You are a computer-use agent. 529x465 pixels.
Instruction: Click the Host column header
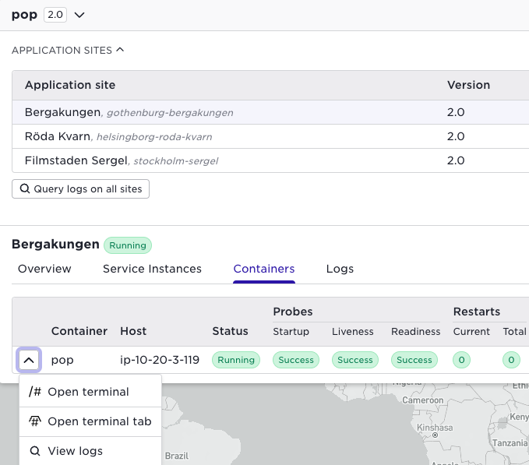click(133, 331)
